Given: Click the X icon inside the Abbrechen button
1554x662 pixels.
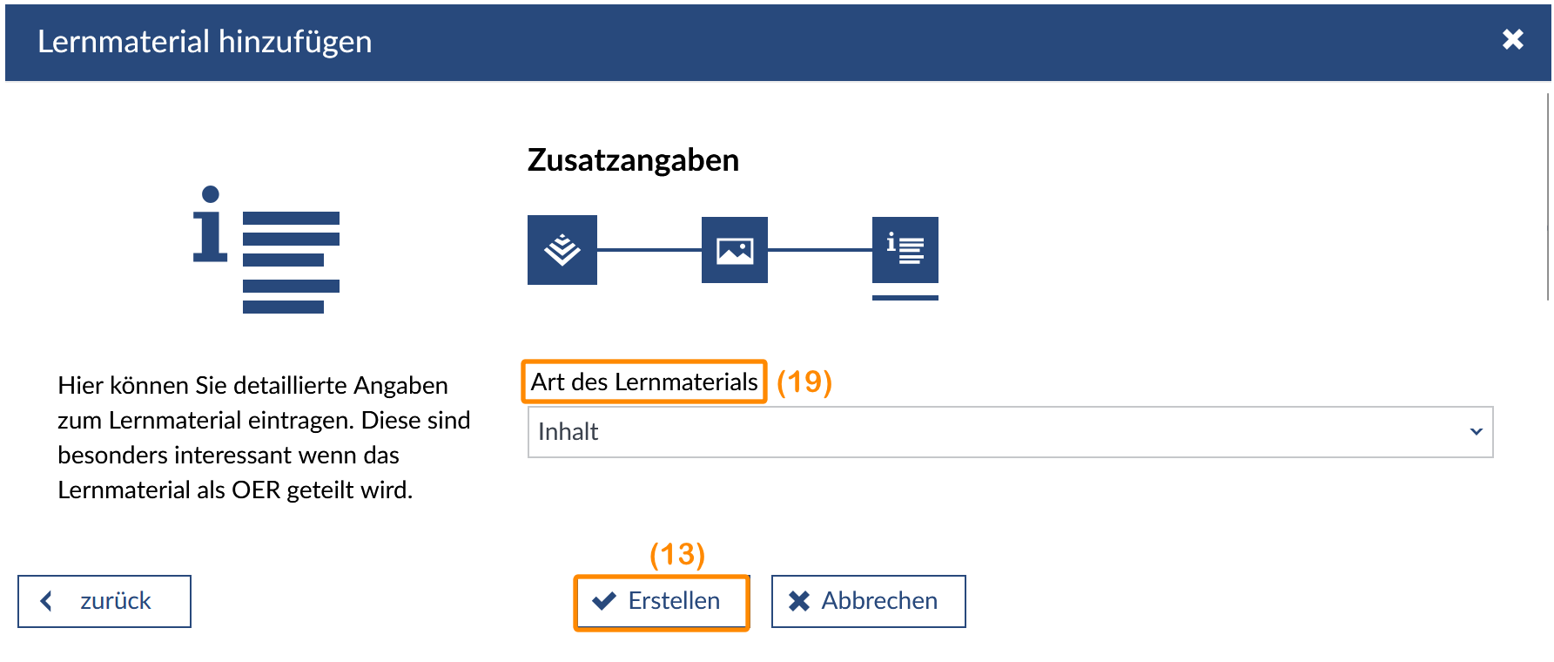Looking at the screenshot, I should click(x=797, y=599).
